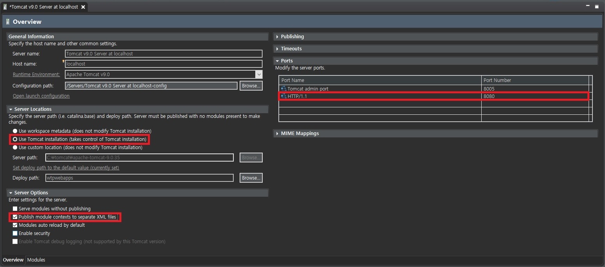This screenshot has height=267, width=605.
Task: Collapse the Server Locations section
Action: click(x=11, y=109)
